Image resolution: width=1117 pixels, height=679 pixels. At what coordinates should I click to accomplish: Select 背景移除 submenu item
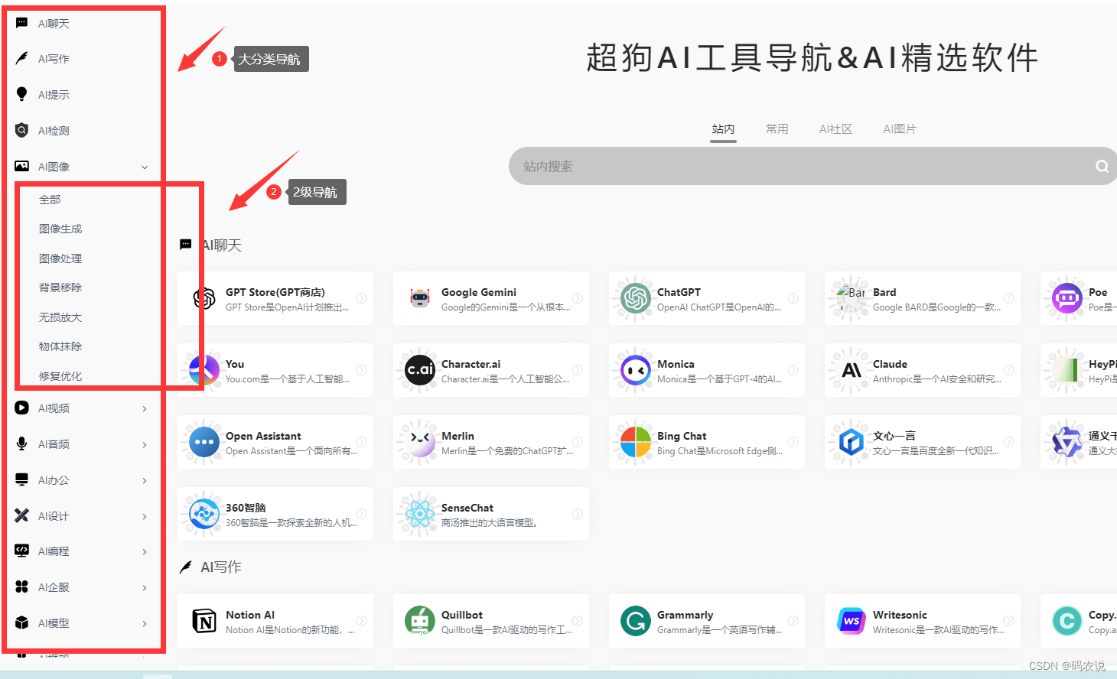coord(60,288)
